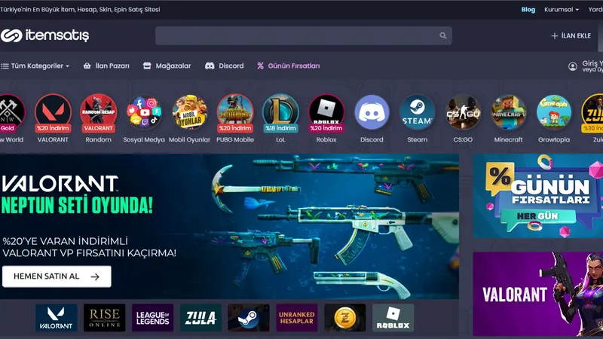Select the Discord category circle icon

[x=372, y=113]
